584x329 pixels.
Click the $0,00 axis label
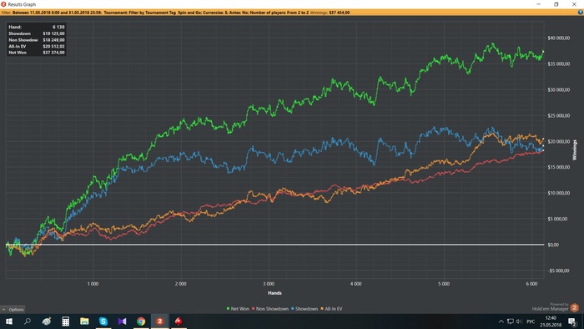click(x=553, y=245)
